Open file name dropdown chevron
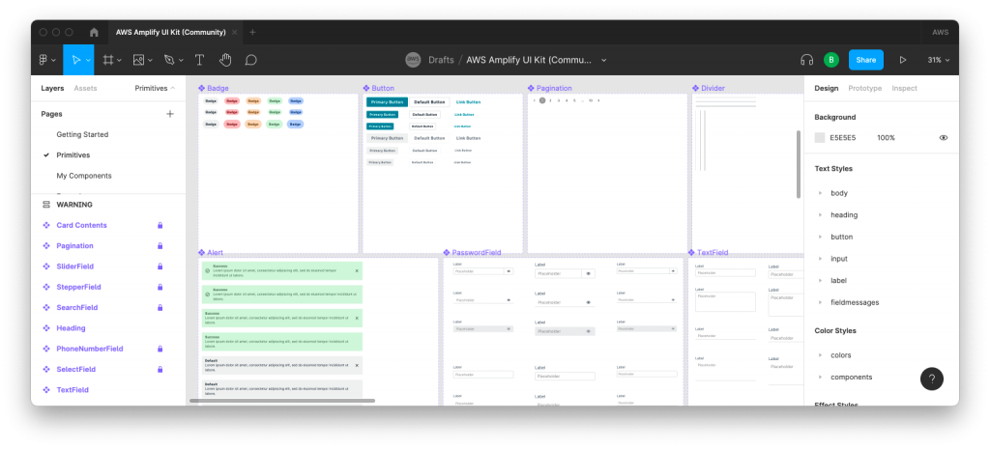Viewport: 990px width, 449px height. click(x=603, y=60)
